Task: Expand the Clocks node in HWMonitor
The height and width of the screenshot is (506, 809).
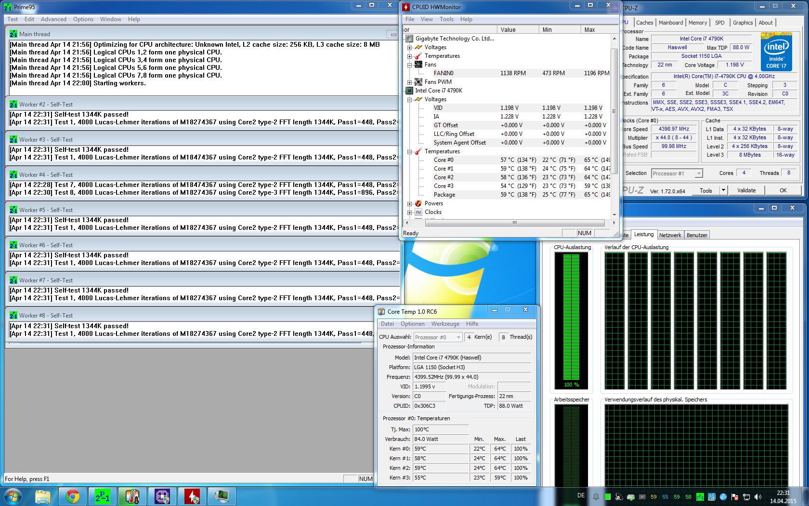Action: (409, 212)
